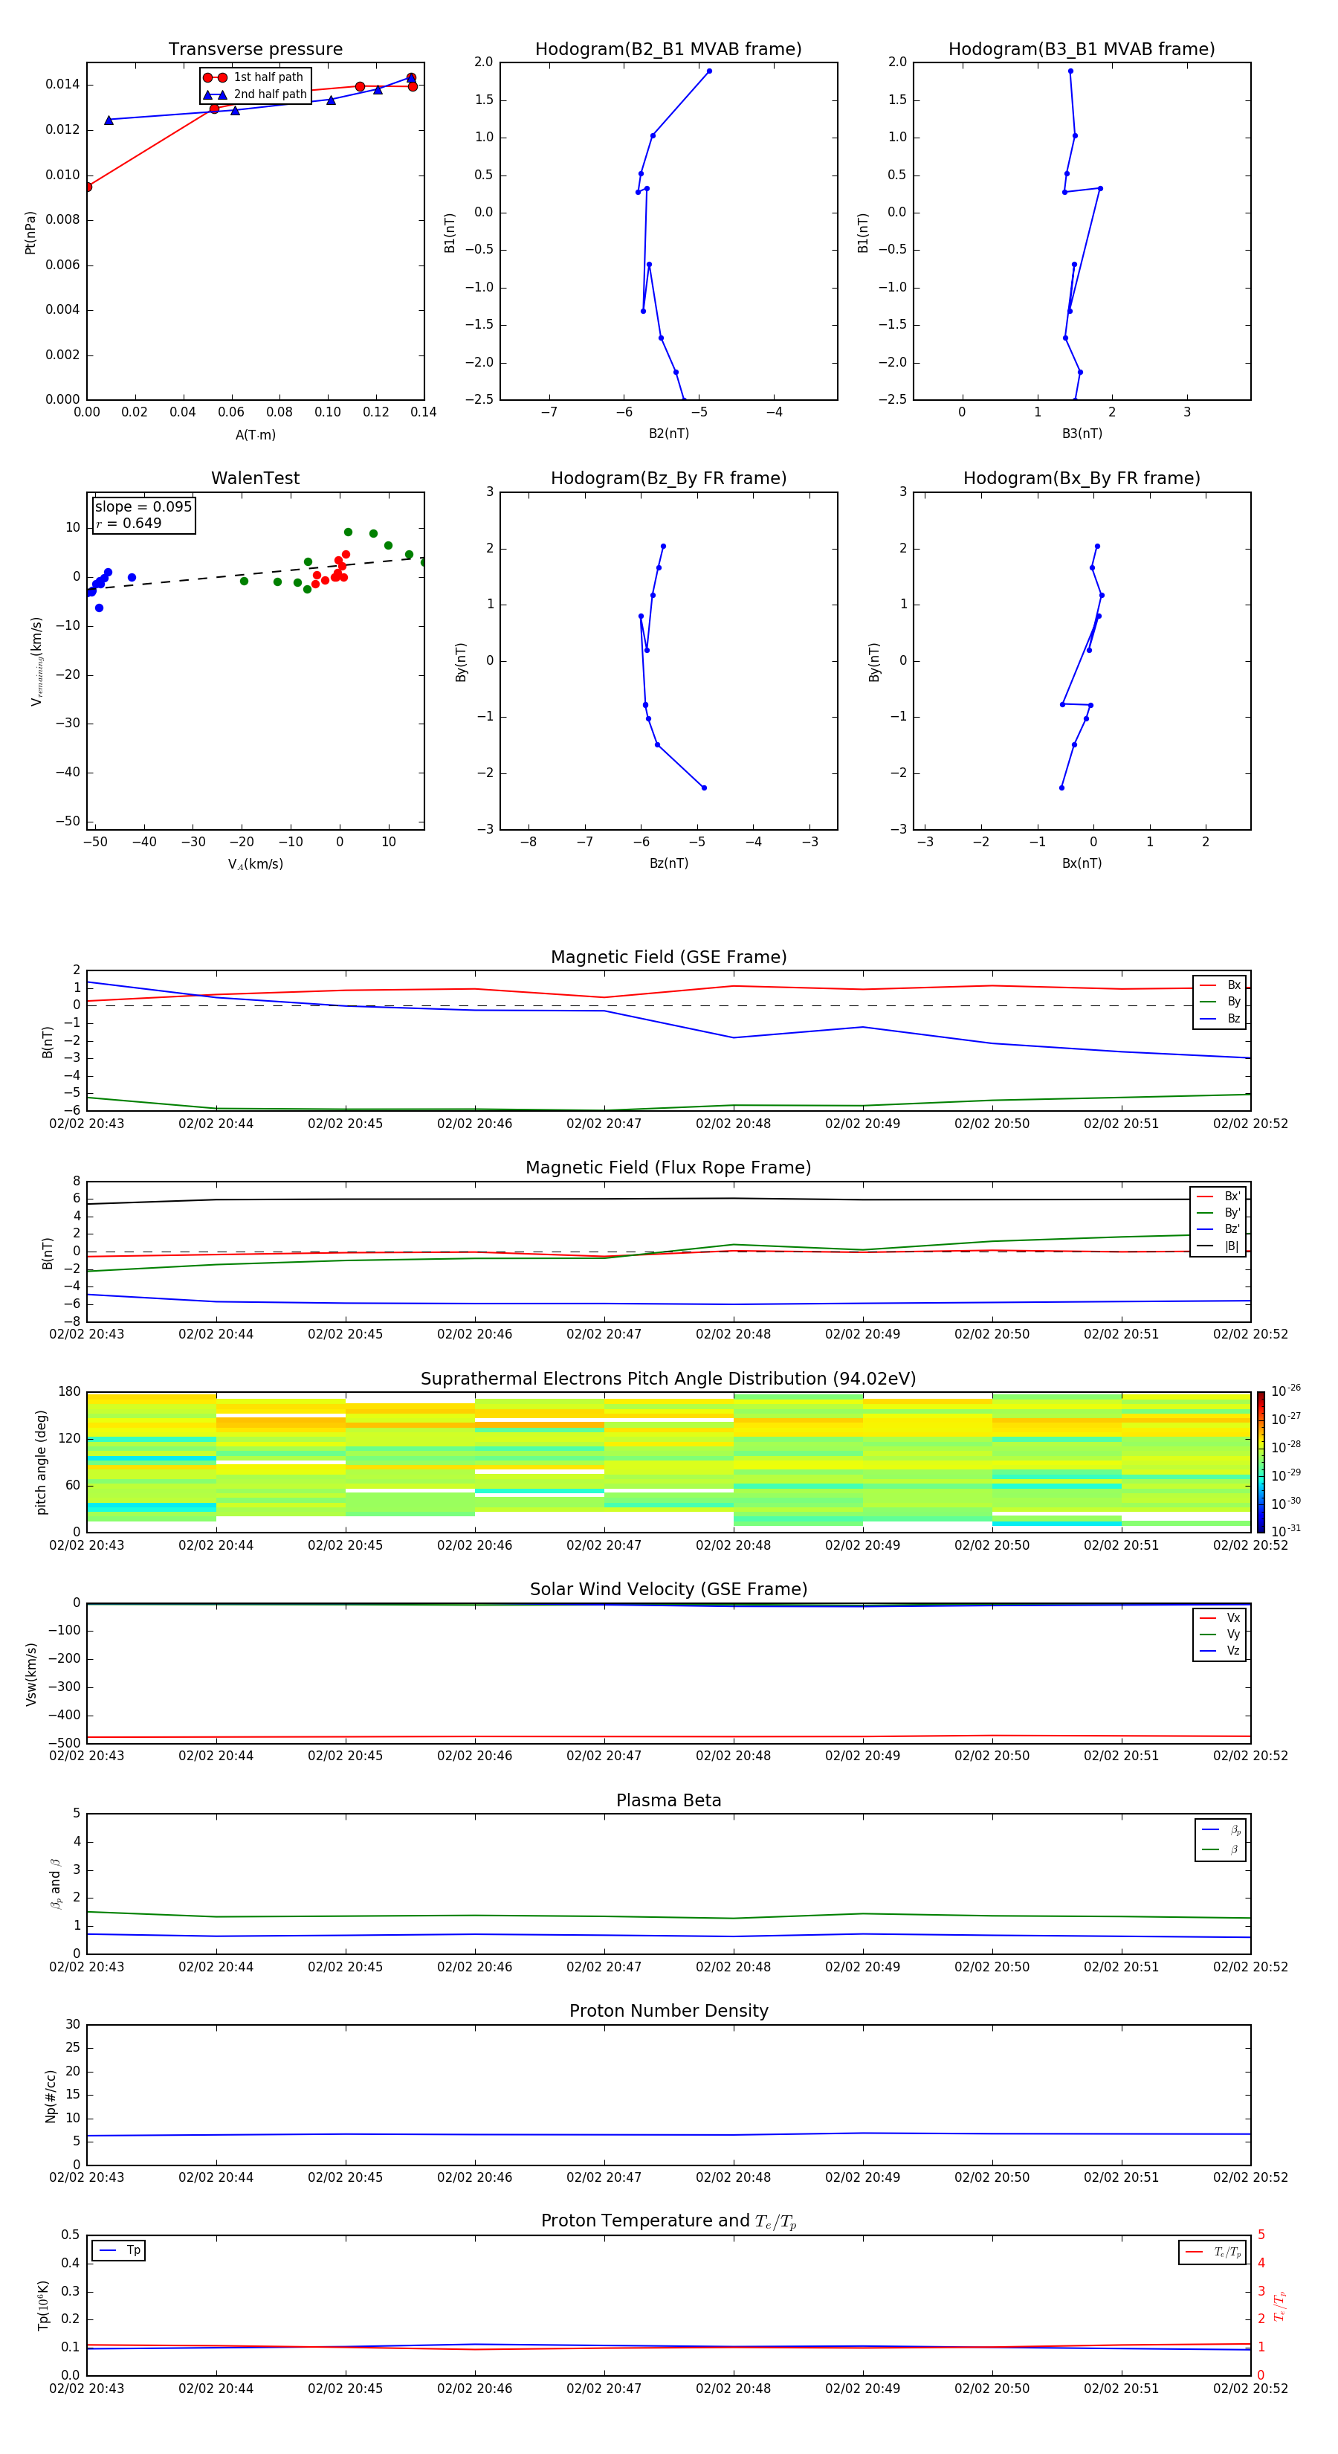Click the 'Solar Wind Velocity (GSE Frame)' title

tap(668, 1590)
